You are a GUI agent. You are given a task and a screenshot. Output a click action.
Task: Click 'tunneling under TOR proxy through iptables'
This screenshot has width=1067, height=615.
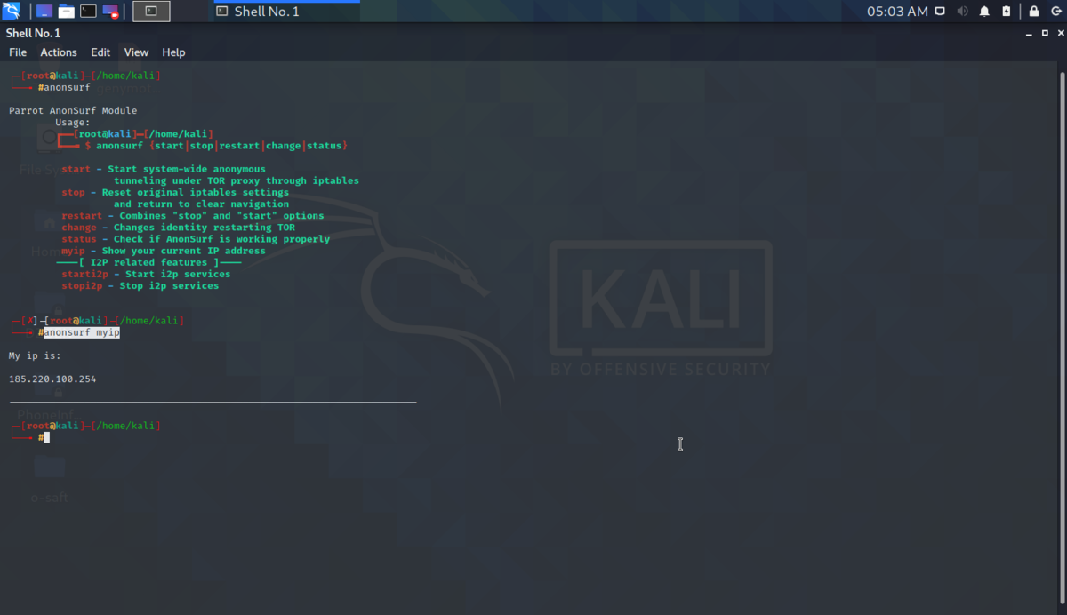coord(237,180)
